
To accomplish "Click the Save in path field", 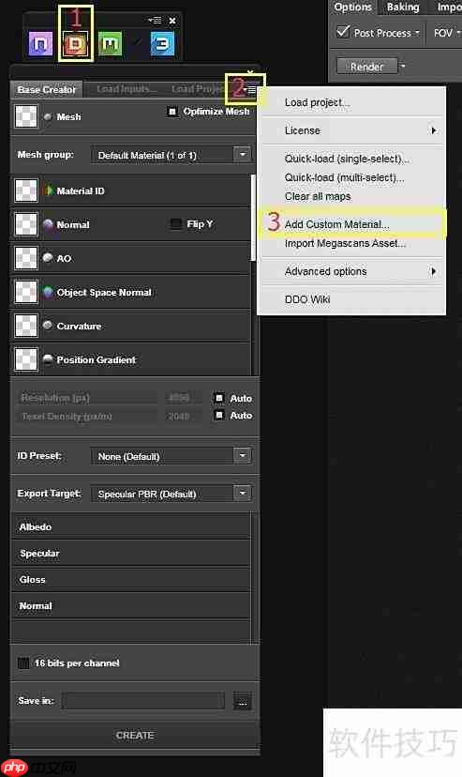I will coord(143,701).
